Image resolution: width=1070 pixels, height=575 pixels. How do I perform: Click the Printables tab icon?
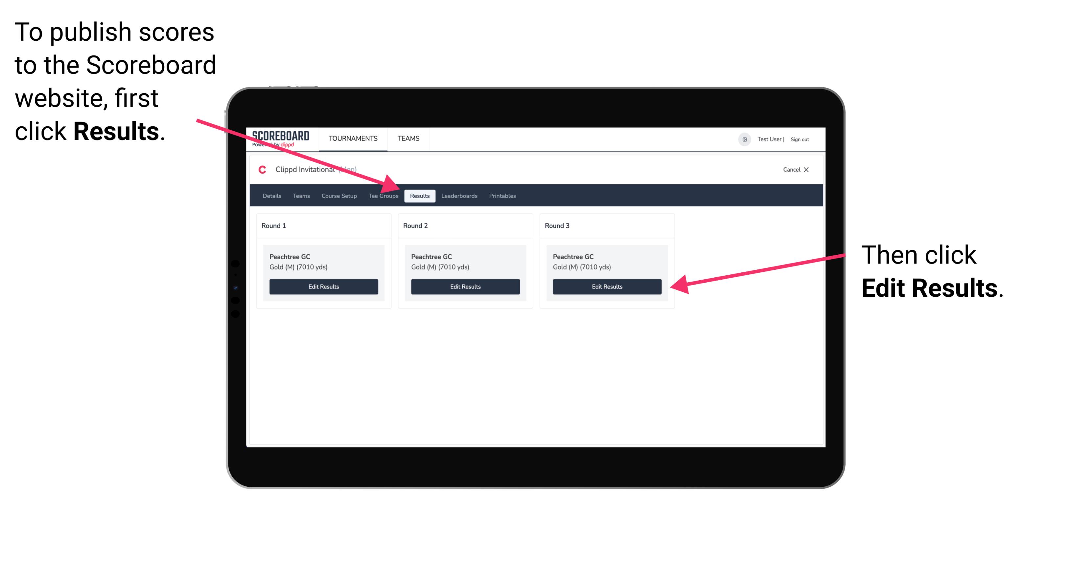pos(503,196)
